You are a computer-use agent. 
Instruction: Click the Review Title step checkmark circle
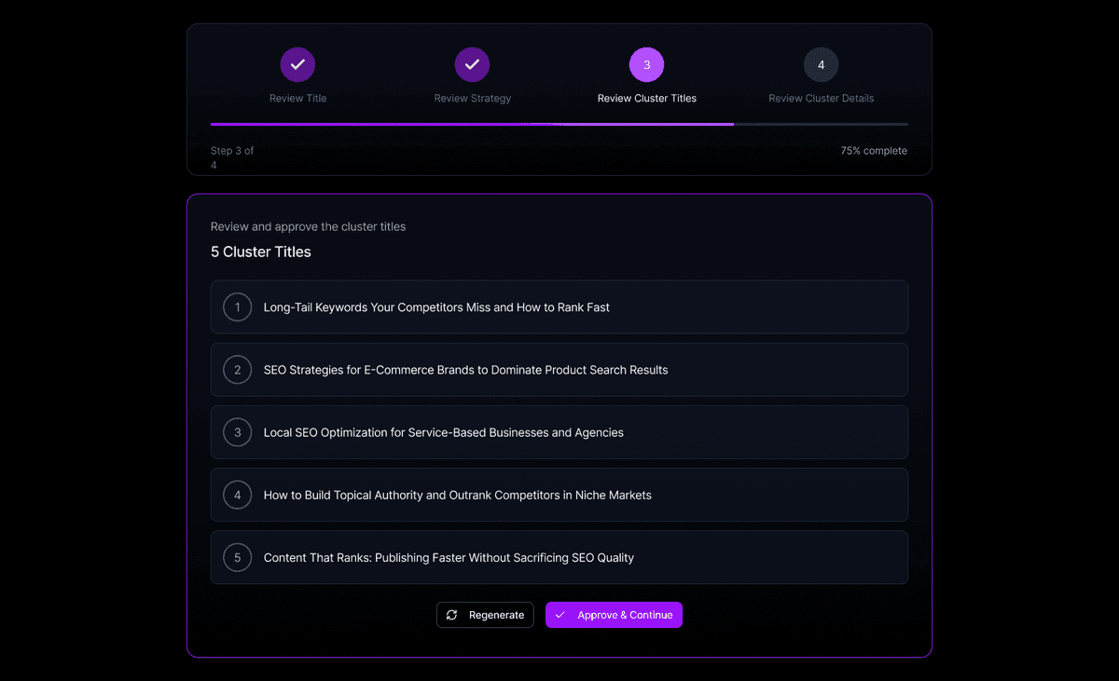(x=297, y=64)
